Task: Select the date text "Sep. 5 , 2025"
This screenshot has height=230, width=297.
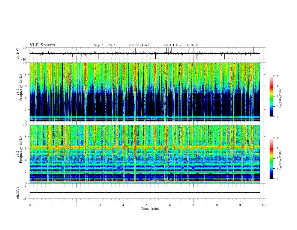Action: (x=105, y=45)
